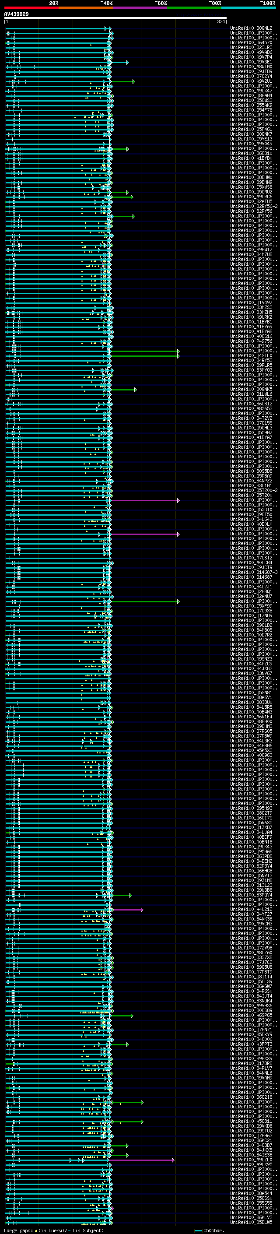280x1234 pixels.
Task: Select the query label AV439829
Action: 16,14
